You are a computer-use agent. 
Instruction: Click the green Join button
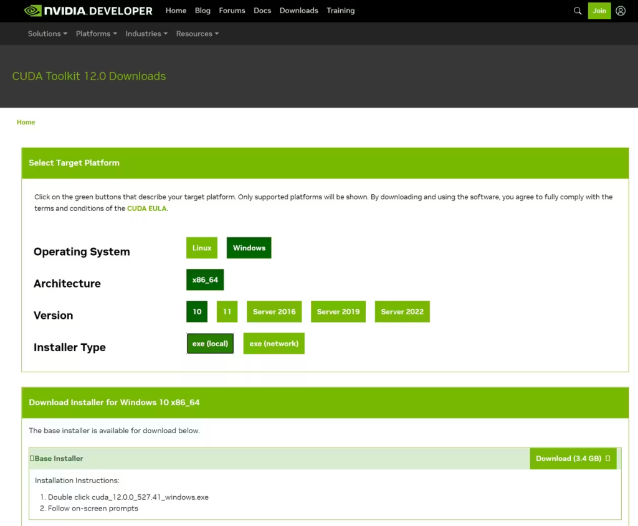pyautogui.click(x=599, y=11)
